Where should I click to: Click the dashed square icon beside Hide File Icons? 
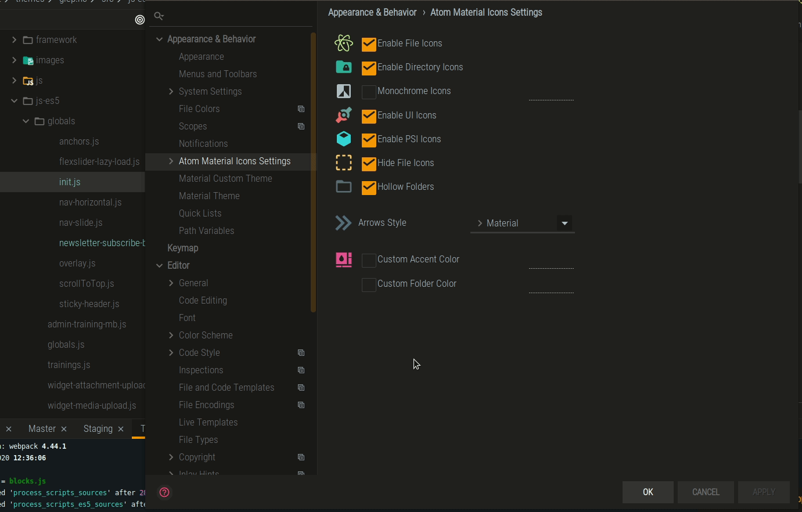[344, 163]
